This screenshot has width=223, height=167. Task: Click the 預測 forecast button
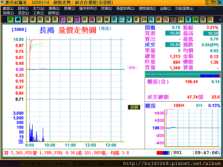[x=134, y=107]
